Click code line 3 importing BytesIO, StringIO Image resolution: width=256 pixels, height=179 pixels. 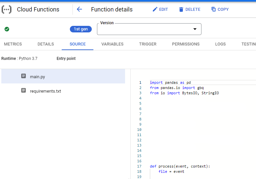[x=184, y=93]
